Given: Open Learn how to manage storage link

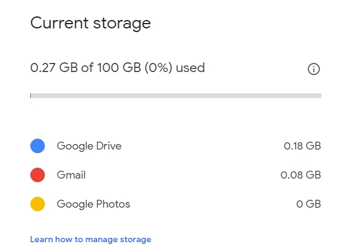Looking at the screenshot, I should point(90,240).
